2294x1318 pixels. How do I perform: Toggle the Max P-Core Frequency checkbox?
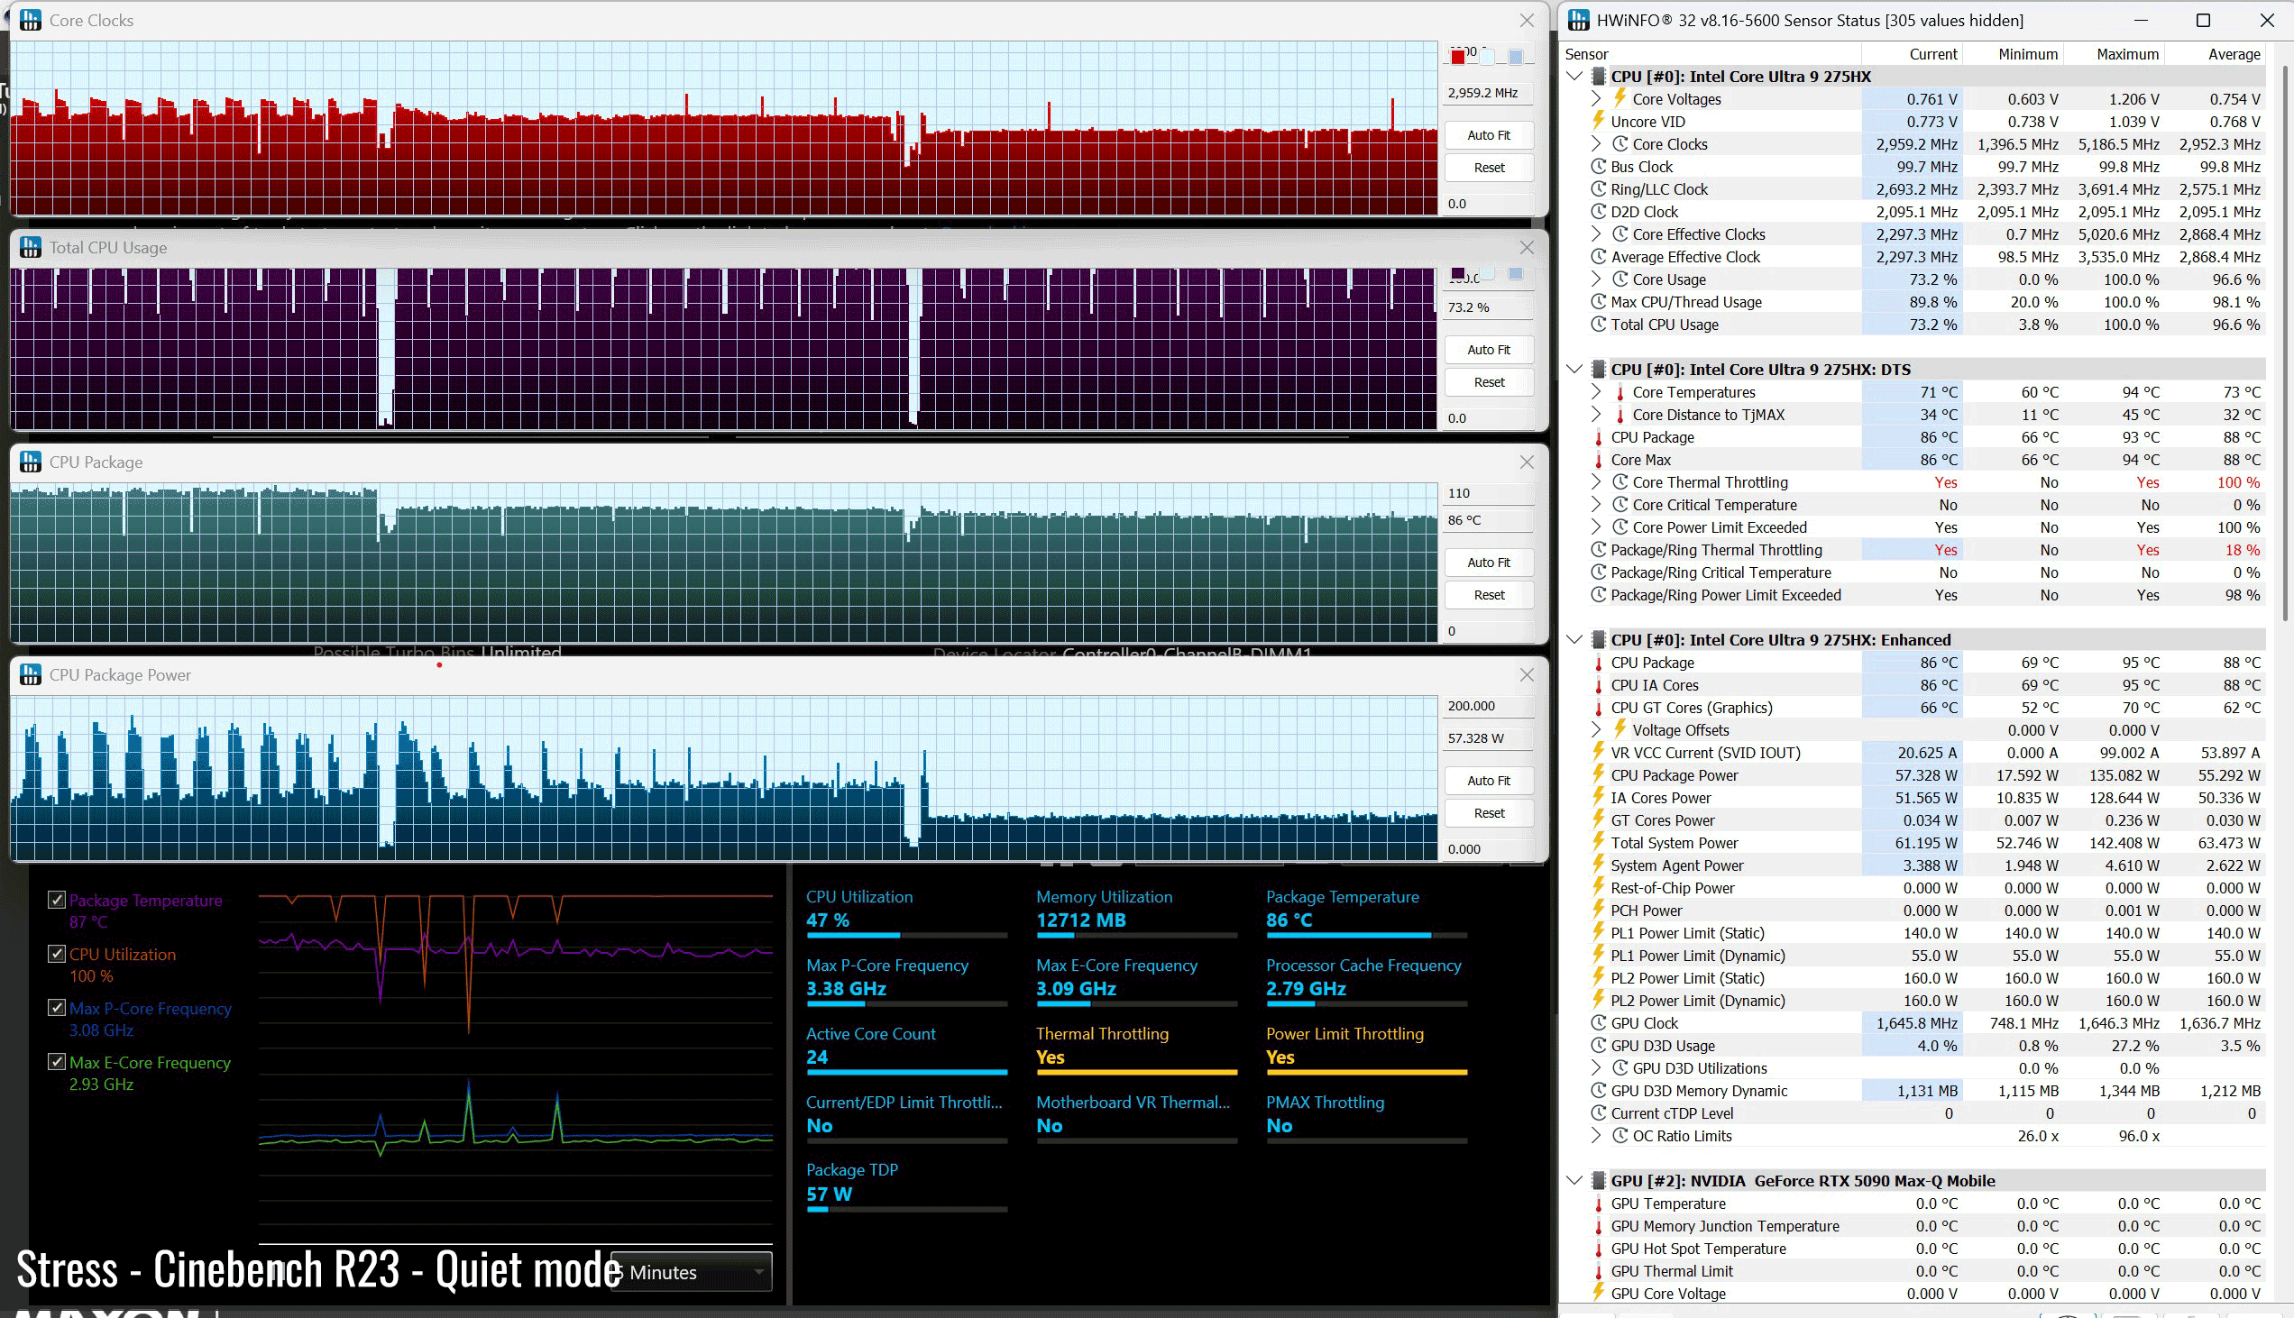click(56, 1008)
